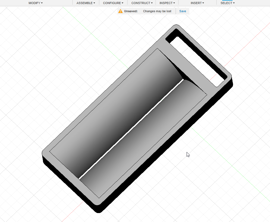Open the SELECT dropdown menu
The height and width of the screenshot is (222, 270).
(227, 3)
